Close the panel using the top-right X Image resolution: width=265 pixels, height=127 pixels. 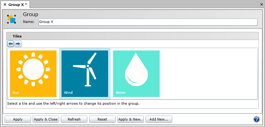[x=262, y=5]
